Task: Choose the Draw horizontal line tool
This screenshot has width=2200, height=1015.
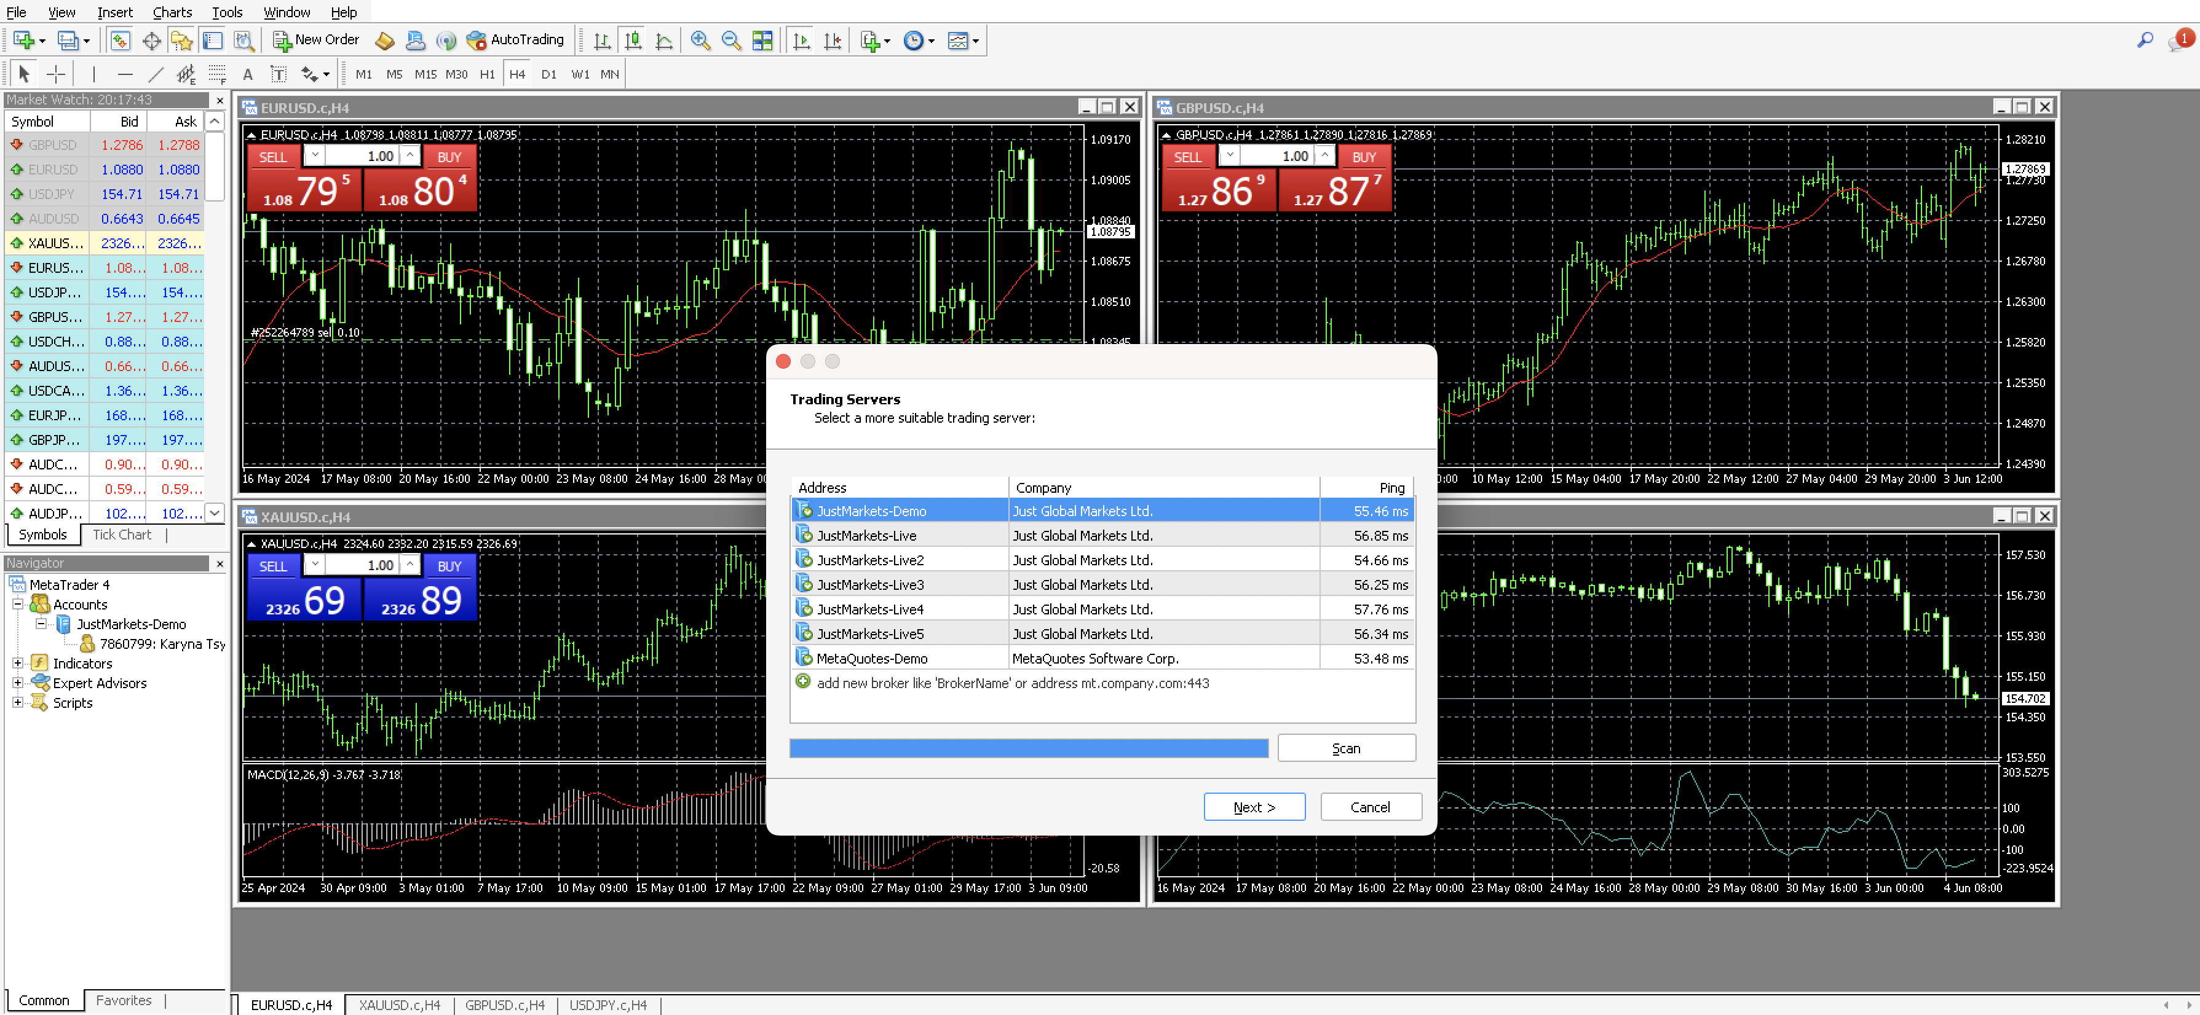Action: tap(125, 74)
